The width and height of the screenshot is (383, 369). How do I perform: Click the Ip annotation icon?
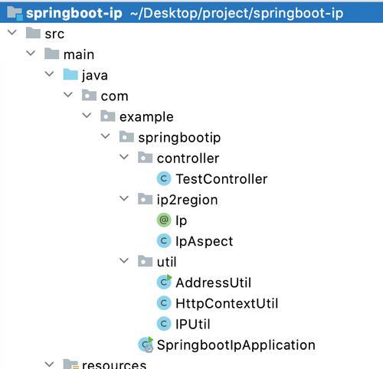coord(164,220)
